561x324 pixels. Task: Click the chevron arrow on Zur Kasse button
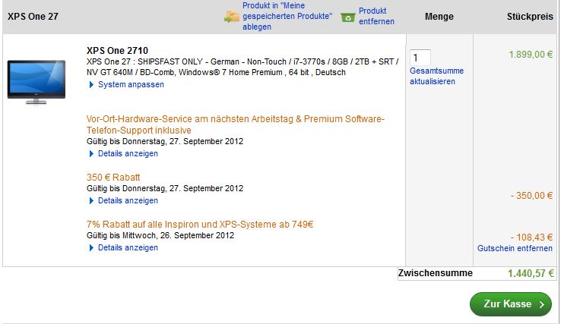(x=541, y=304)
